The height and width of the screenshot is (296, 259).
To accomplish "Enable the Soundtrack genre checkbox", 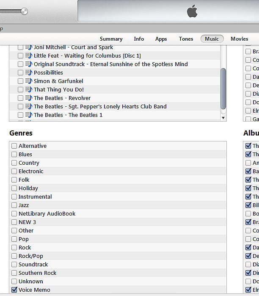I will 14,265.
